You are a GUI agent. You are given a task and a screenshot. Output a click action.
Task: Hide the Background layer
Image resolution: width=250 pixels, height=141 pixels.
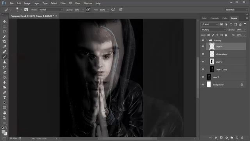coord(203,85)
